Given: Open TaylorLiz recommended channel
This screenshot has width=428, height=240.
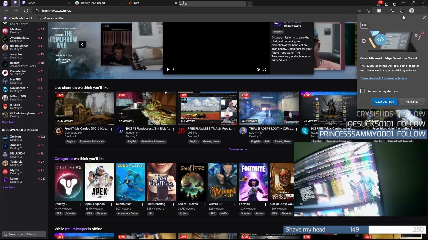Looking at the screenshot, I should pos(24,163).
